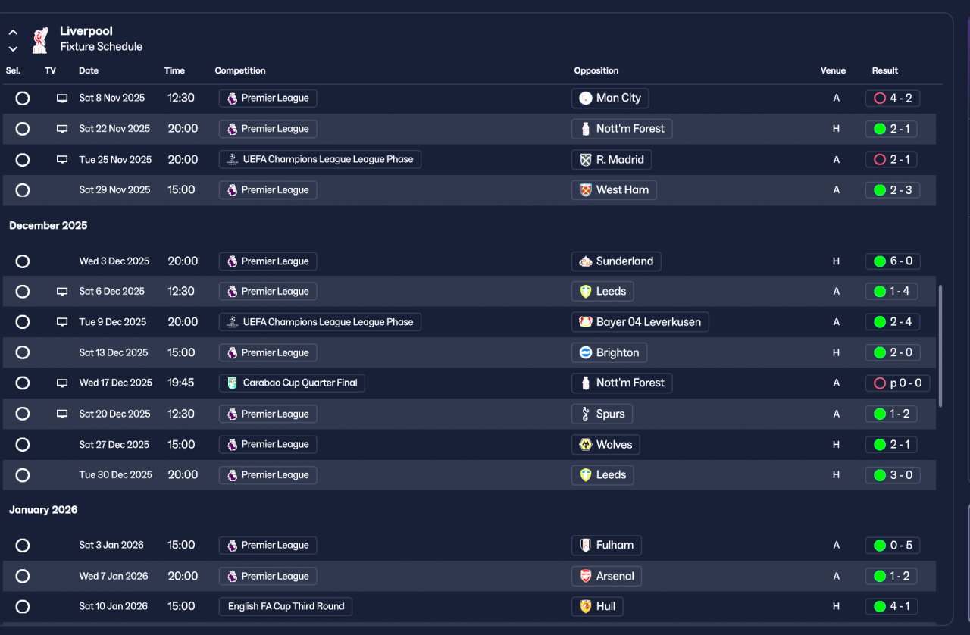Sort by the Result column header
The image size is (970, 635).
[884, 71]
